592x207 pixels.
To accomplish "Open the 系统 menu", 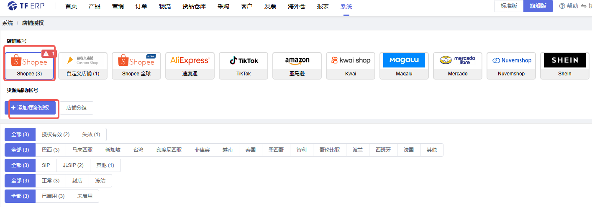I will [x=346, y=6].
